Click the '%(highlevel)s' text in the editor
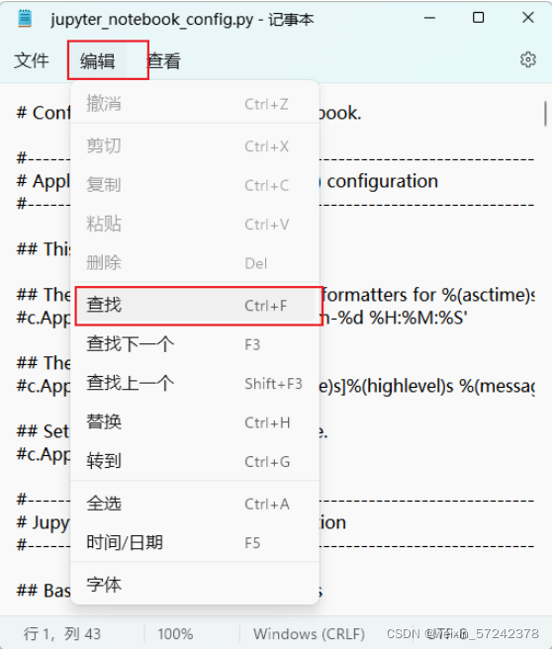This screenshot has height=649, width=554. (400, 386)
